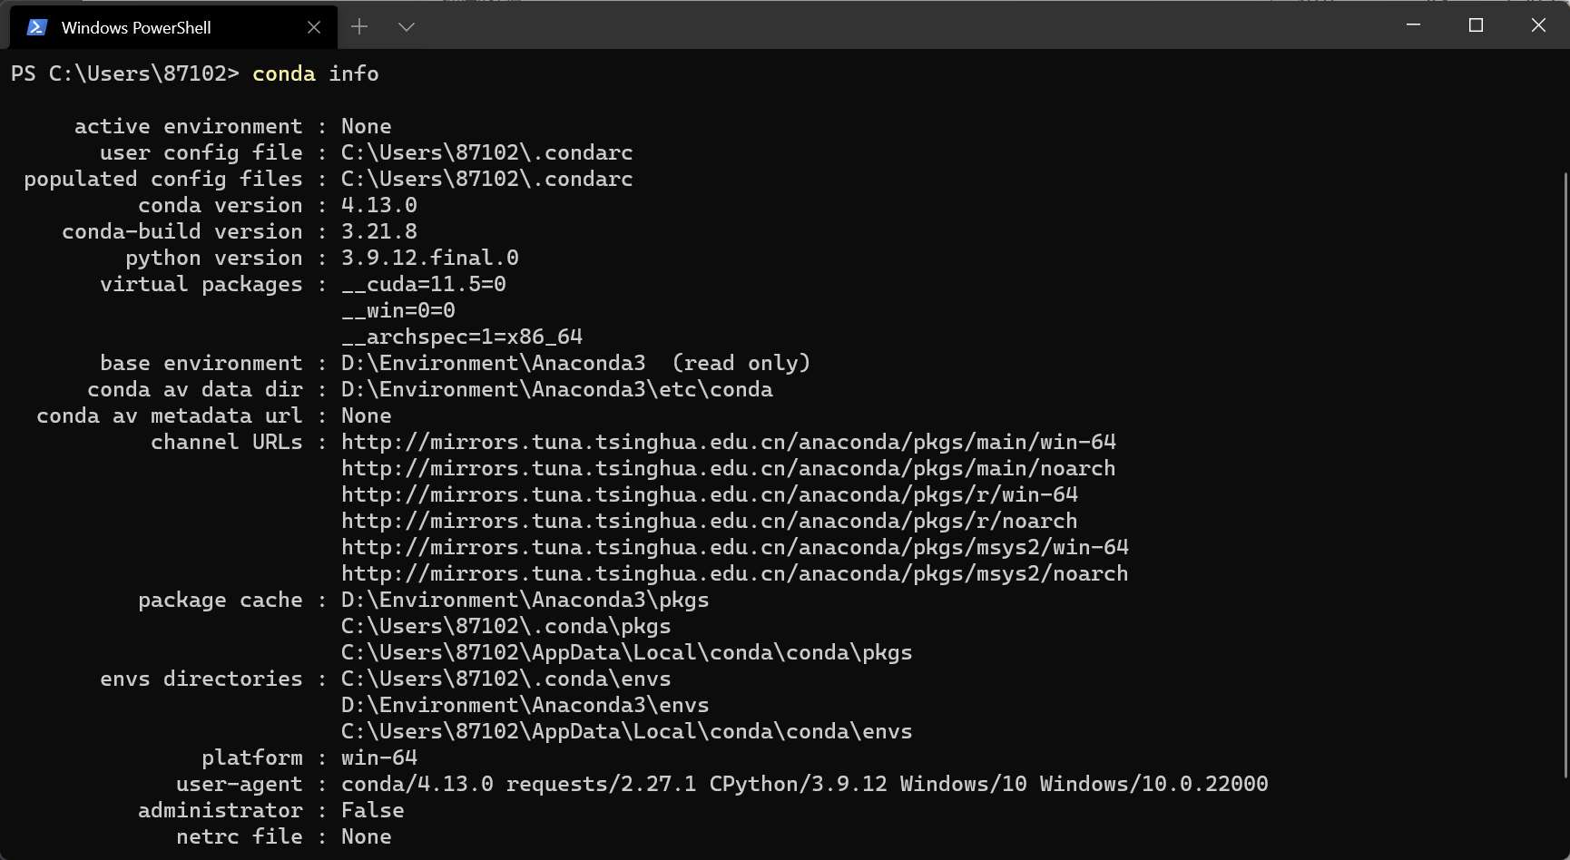Maximize the terminal window
The width and height of the screenshot is (1570, 860).
coord(1476,25)
